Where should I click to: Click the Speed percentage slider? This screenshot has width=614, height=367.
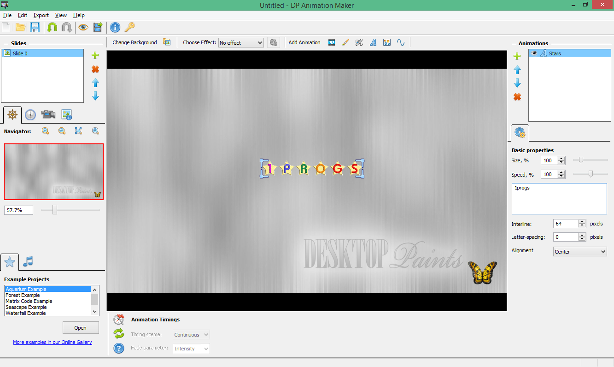(x=590, y=174)
